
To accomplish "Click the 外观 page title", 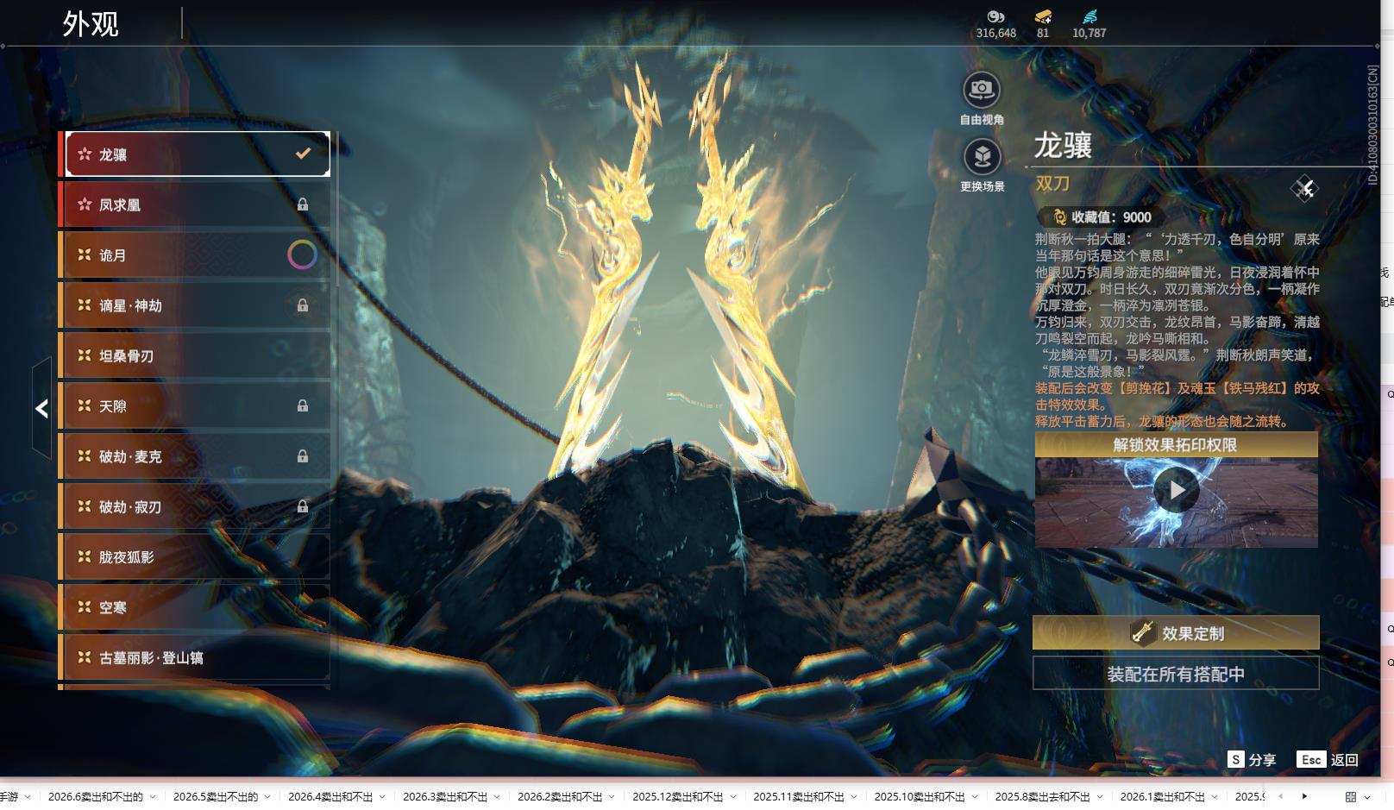I will (x=91, y=24).
